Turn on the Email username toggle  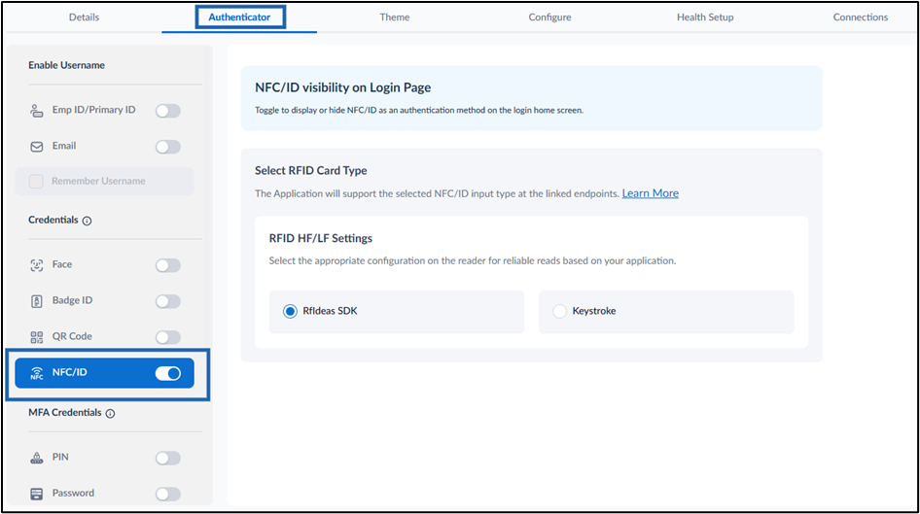[x=168, y=147]
